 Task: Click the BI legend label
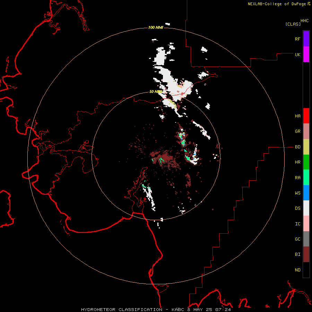pyautogui.click(x=297, y=254)
